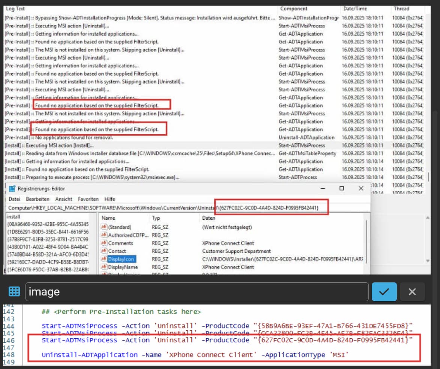The image size is (440, 369).
Task: Select registry key {08A96460-9352-42BE-955C-4A55345
Action: point(48,224)
